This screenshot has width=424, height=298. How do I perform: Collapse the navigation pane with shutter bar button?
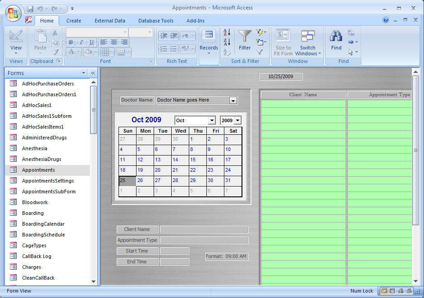(93, 73)
